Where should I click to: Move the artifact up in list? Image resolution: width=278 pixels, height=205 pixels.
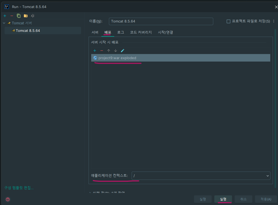tap(109, 51)
